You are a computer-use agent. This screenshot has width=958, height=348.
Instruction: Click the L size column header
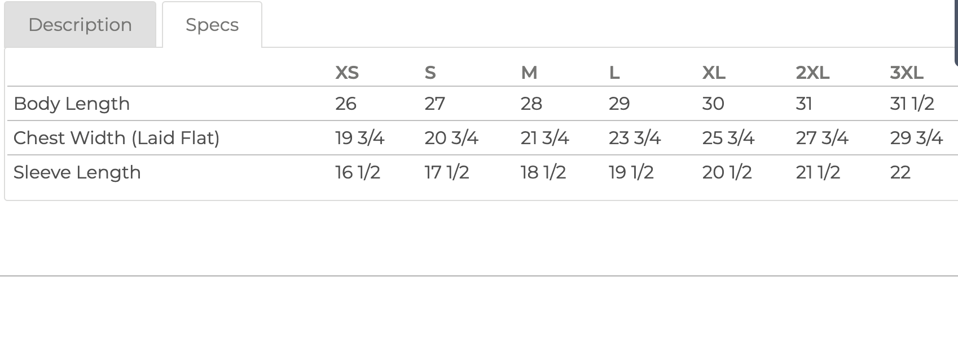click(x=614, y=73)
